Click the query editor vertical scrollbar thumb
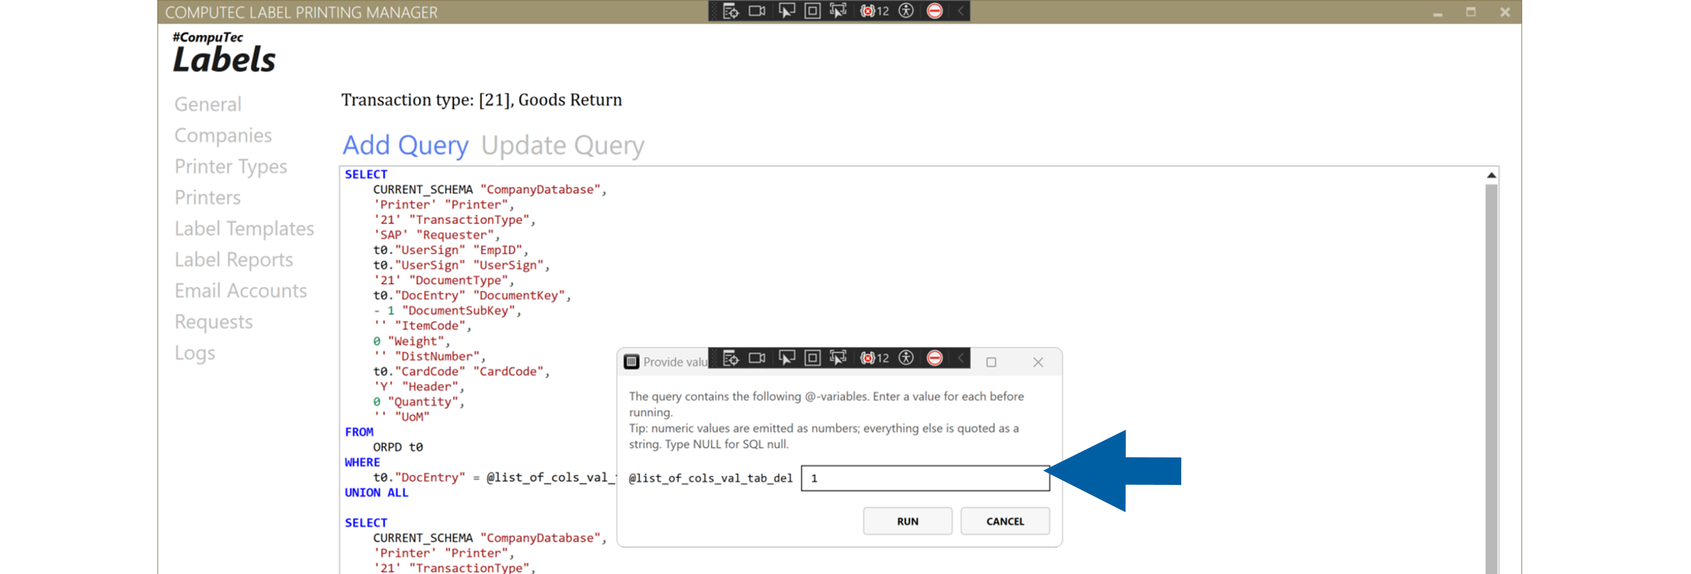 tap(1491, 378)
